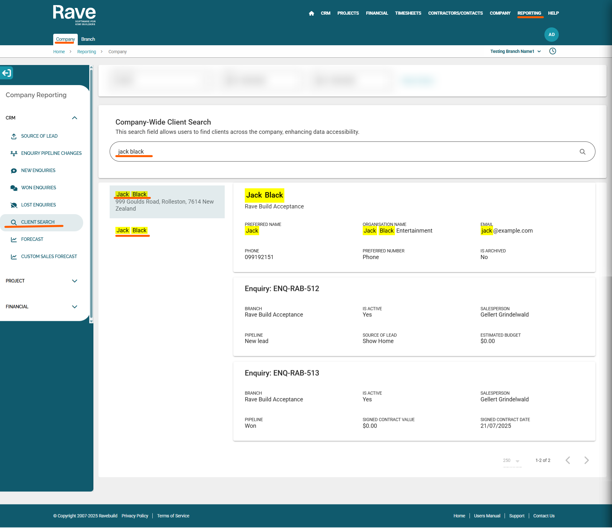Image resolution: width=612 pixels, height=528 pixels.
Task: Expand the PROJECT section
Action: [x=42, y=281]
